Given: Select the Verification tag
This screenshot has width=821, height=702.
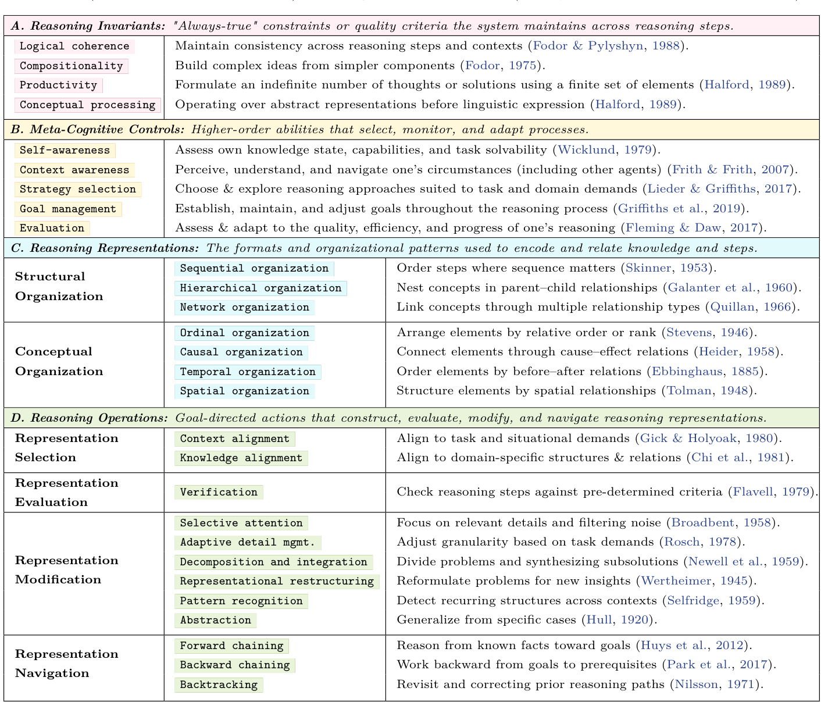Looking at the screenshot, I should pos(219,492).
